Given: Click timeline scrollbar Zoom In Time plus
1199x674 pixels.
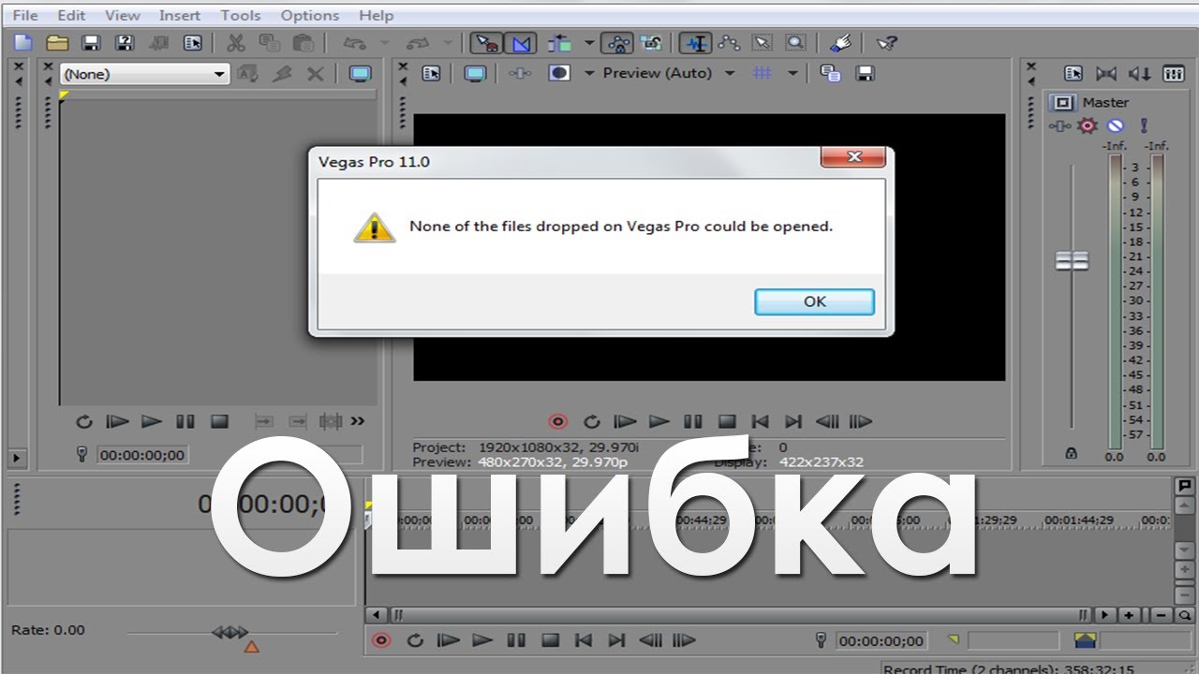Looking at the screenshot, I should click(1129, 615).
